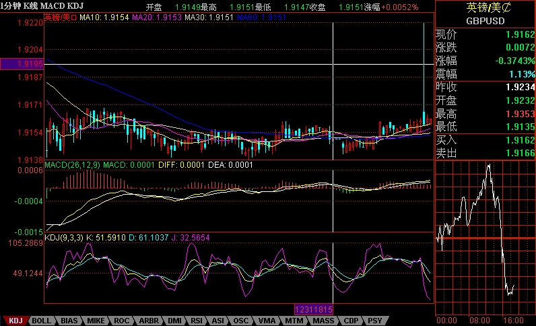Screen dimensions: 536x326
Task: Show the VMA indicator tab
Action: point(267,321)
